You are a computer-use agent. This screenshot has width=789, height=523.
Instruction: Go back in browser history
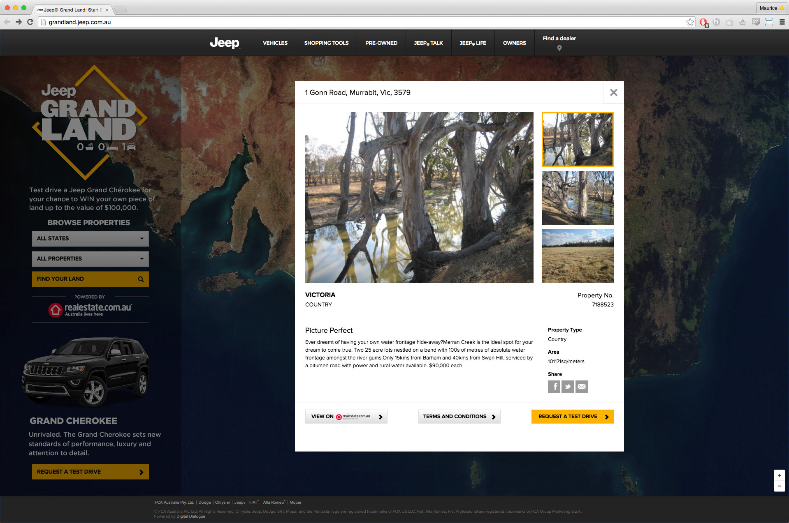pyautogui.click(x=7, y=22)
